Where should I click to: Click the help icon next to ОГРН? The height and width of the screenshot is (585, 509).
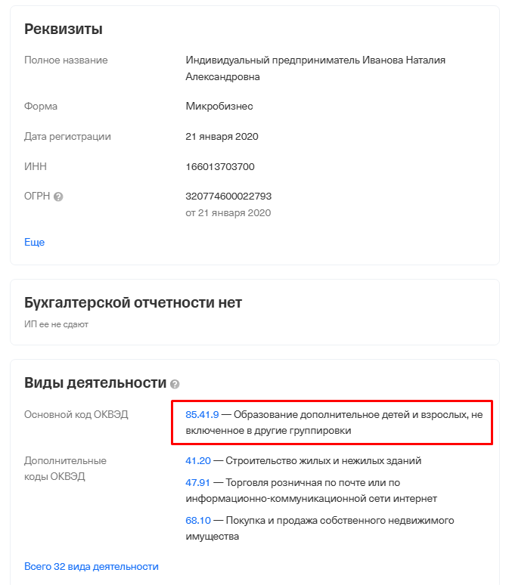(58, 197)
